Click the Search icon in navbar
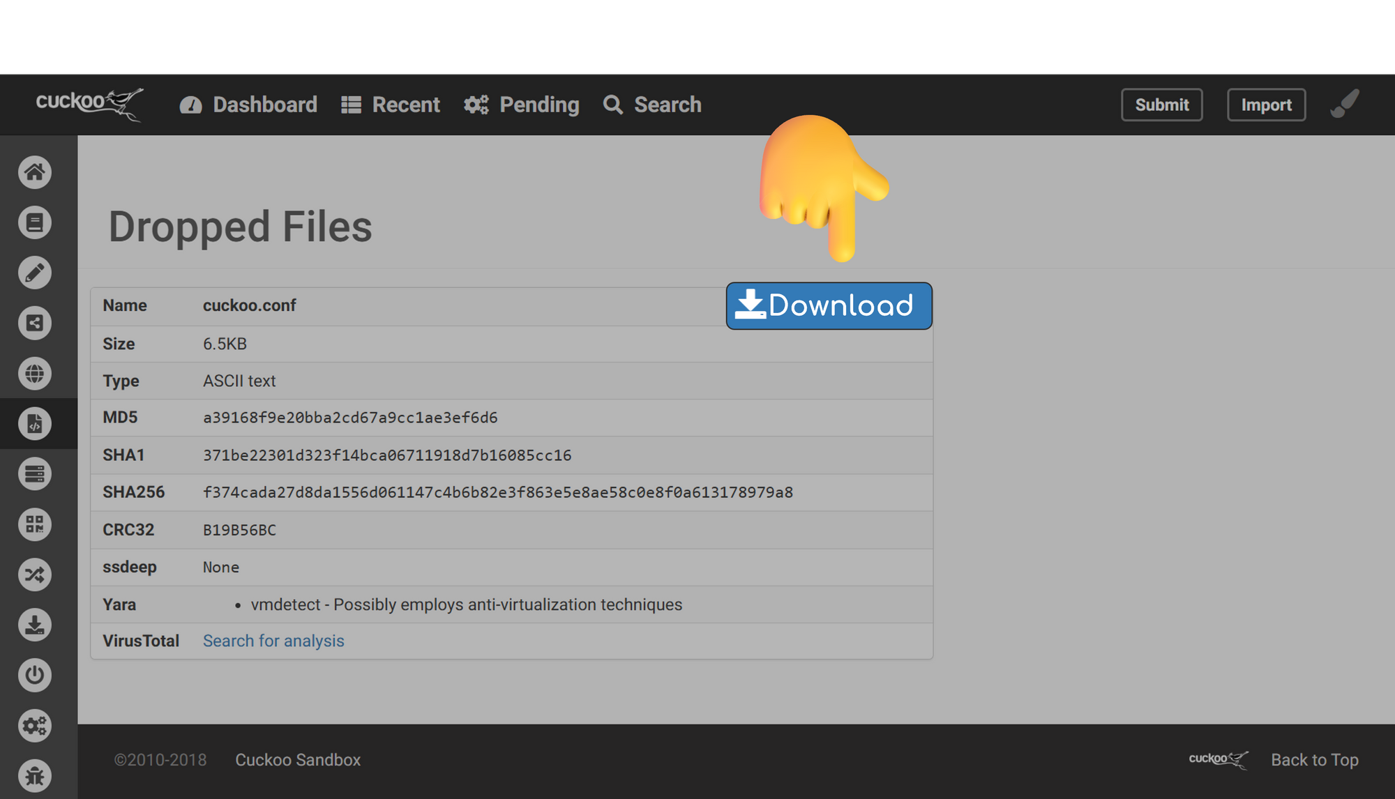1395x799 pixels. click(612, 105)
